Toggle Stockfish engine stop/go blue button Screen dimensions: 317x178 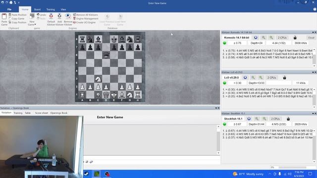point(249,119)
